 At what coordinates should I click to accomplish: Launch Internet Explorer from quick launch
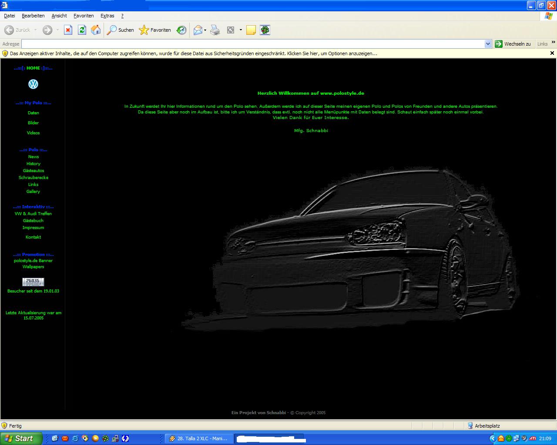[x=75, y=438]
